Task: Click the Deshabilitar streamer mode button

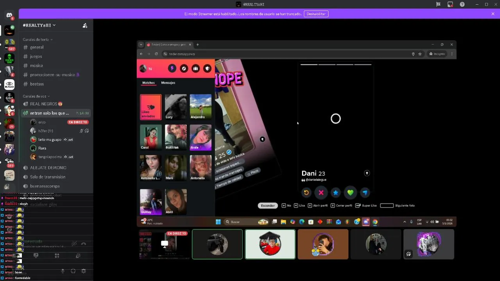Action: (316, 14)
